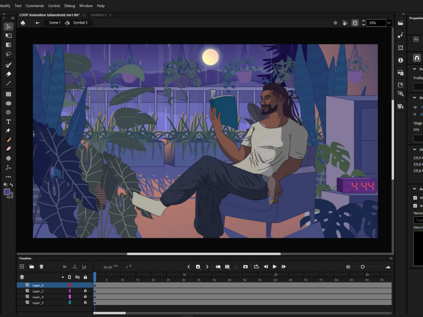Open the Edit Scene dropdown icon
Viewport: 423px width, 317px height.
tap(23, 23)
